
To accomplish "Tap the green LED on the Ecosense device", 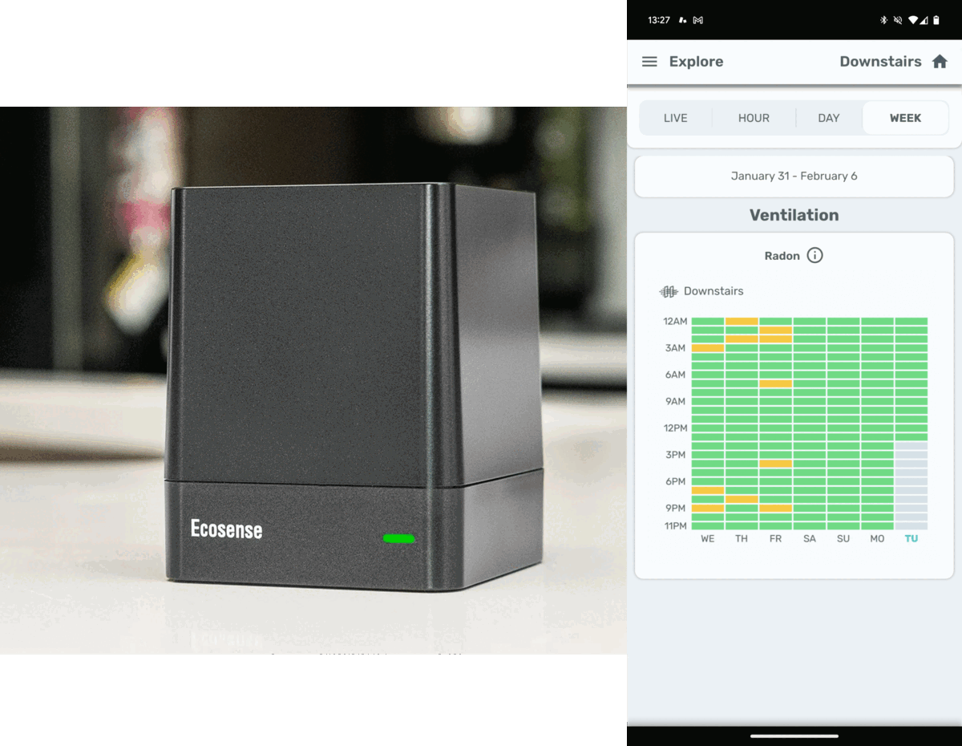I will (399, 538).
